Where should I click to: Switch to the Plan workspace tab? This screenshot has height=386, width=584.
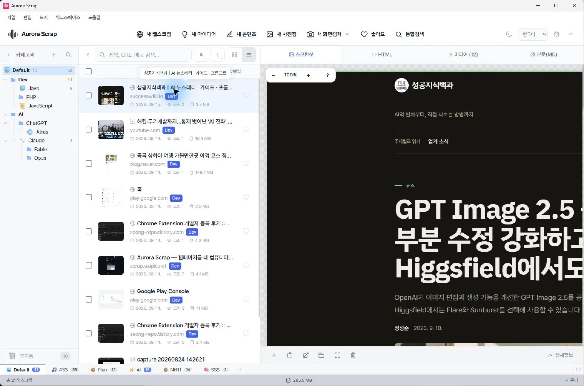pyautogui.click(x=104, y=370)
